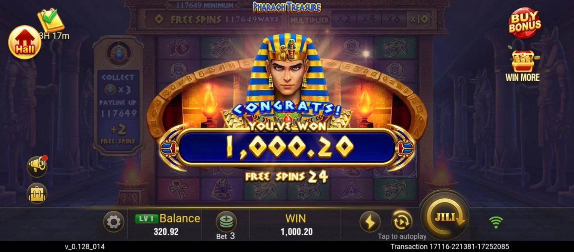Adjust bet with the green chips icon
The image size is (574, 252).
coord(226,222)
